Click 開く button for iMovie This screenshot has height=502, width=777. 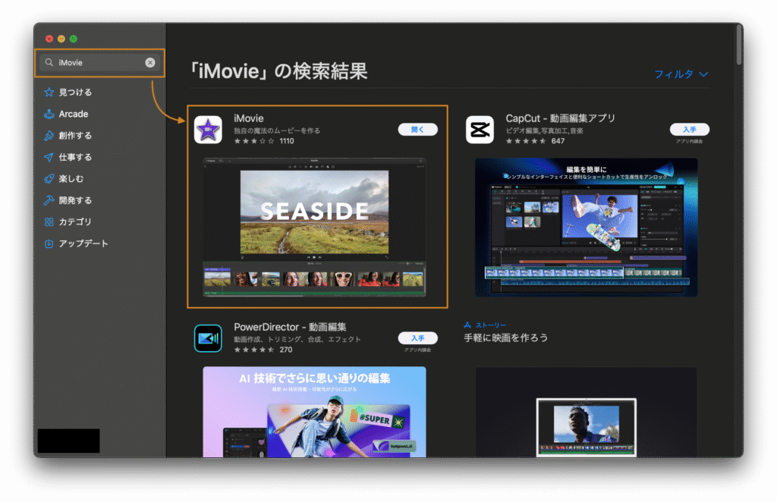[418, 129]
